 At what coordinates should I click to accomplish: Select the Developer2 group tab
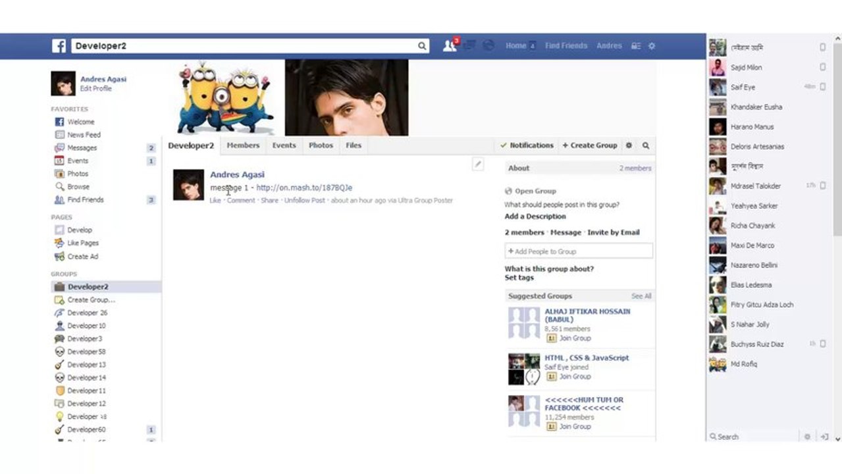(191, 145)
